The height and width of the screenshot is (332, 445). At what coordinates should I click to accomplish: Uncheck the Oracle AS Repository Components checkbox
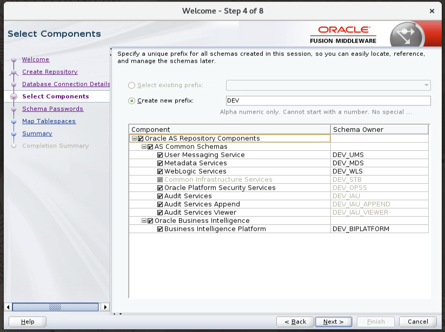[x=141, y=138]
